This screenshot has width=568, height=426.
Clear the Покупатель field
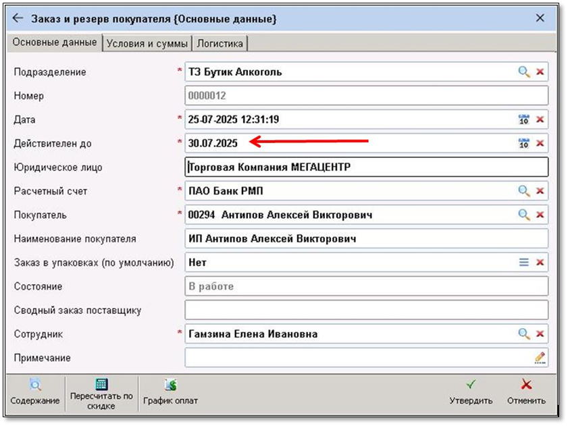[540, 215]
